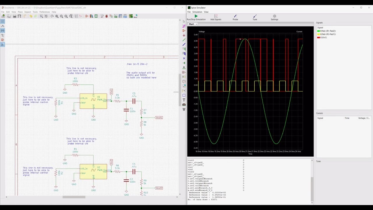Image resolution: width=373 pixels, height=210 pixels.
Task: Select the Place No-Connect flag tool
Action: click(184, 58)
